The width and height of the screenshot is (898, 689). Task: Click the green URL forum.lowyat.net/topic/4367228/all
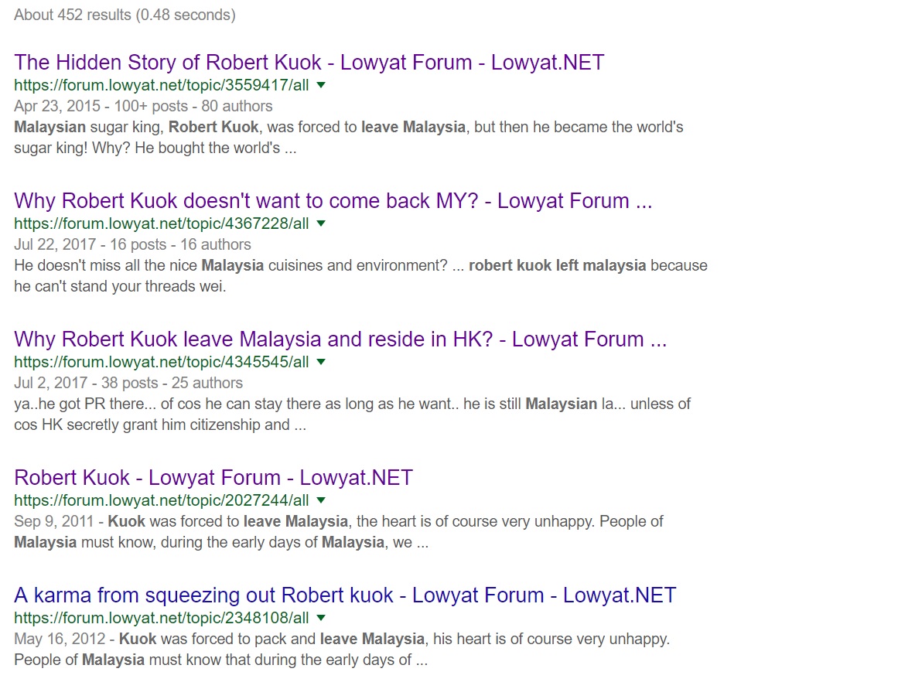coord(162,223)
